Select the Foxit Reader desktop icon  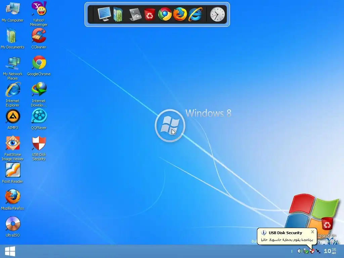point(12,173)
